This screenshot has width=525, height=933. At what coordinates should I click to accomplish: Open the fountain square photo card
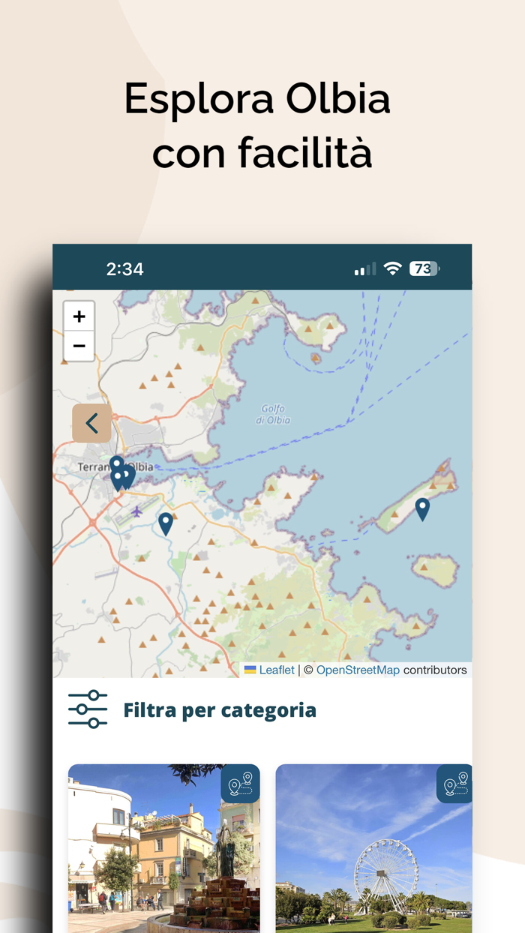coord(164,848)
